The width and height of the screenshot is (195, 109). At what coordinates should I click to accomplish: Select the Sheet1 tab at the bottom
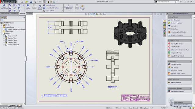[x=13, y=106]
